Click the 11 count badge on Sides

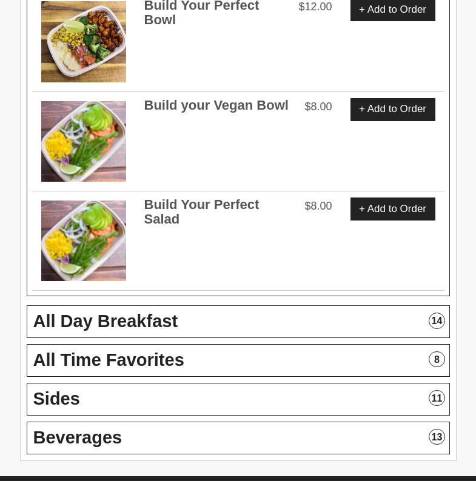click(x=437, y=398)
